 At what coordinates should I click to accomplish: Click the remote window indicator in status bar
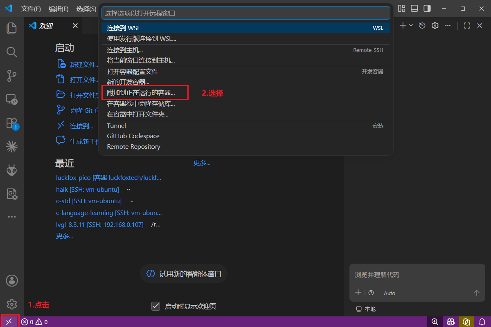tap(9, 322)
